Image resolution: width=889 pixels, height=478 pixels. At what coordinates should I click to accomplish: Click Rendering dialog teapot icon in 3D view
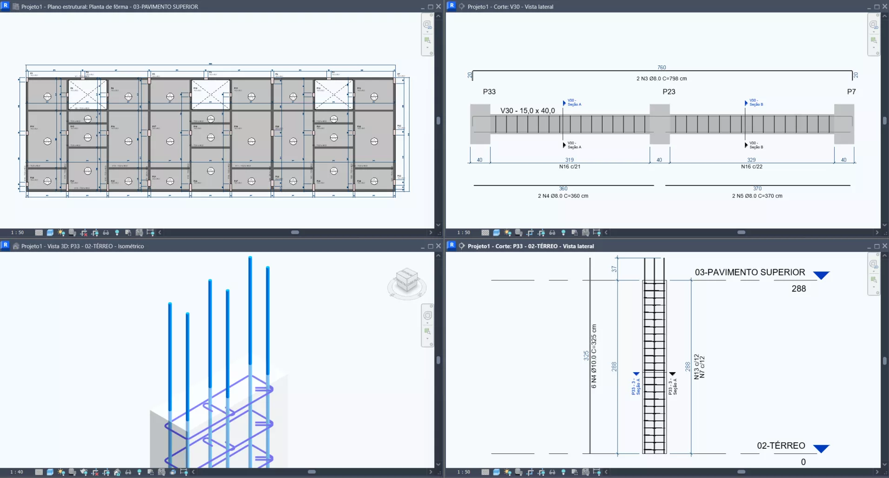point(84,472)
